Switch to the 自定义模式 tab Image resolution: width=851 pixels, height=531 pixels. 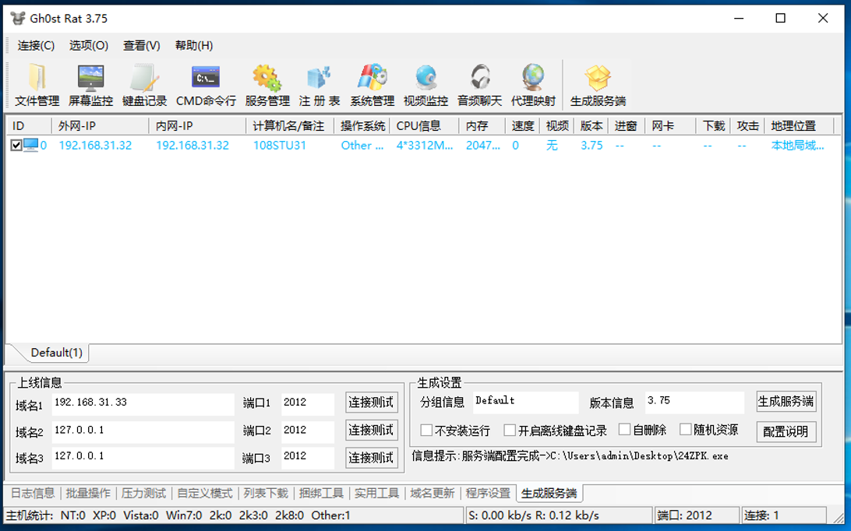[x=205, y=493]
